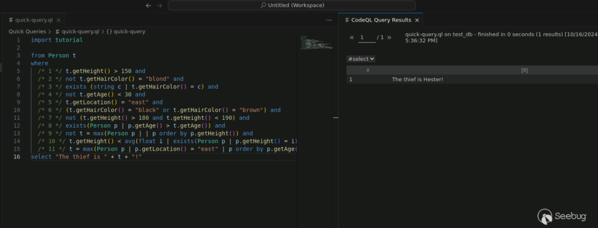This screenshot has height=228, width=598.
Task: Click the [0] column header
Action: click(524, 70)
